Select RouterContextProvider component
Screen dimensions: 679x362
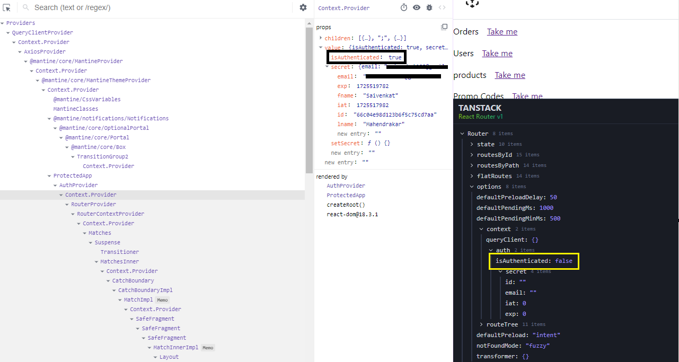point(110,214)
